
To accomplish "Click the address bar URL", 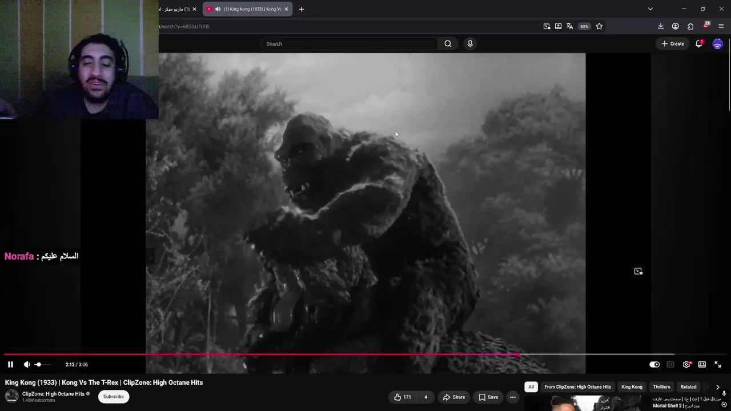I will pos(185,26).
